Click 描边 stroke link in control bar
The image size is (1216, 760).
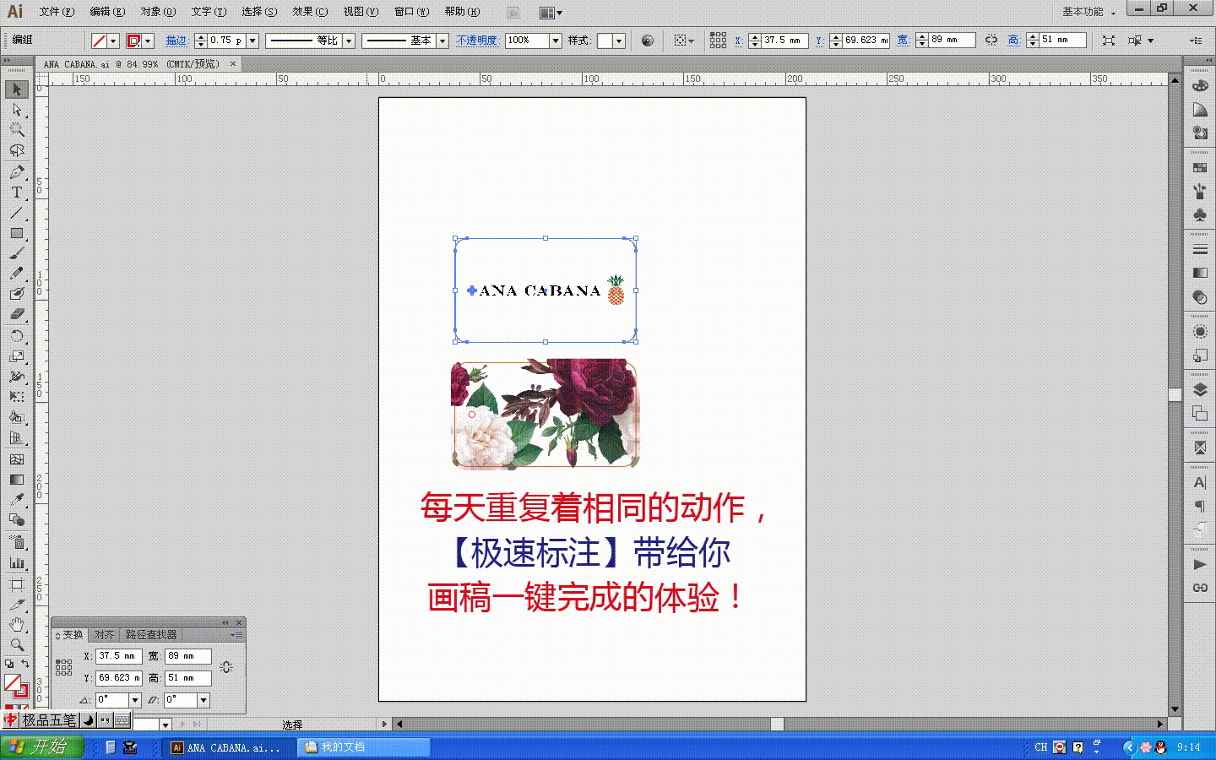click(x=176, y=41)
